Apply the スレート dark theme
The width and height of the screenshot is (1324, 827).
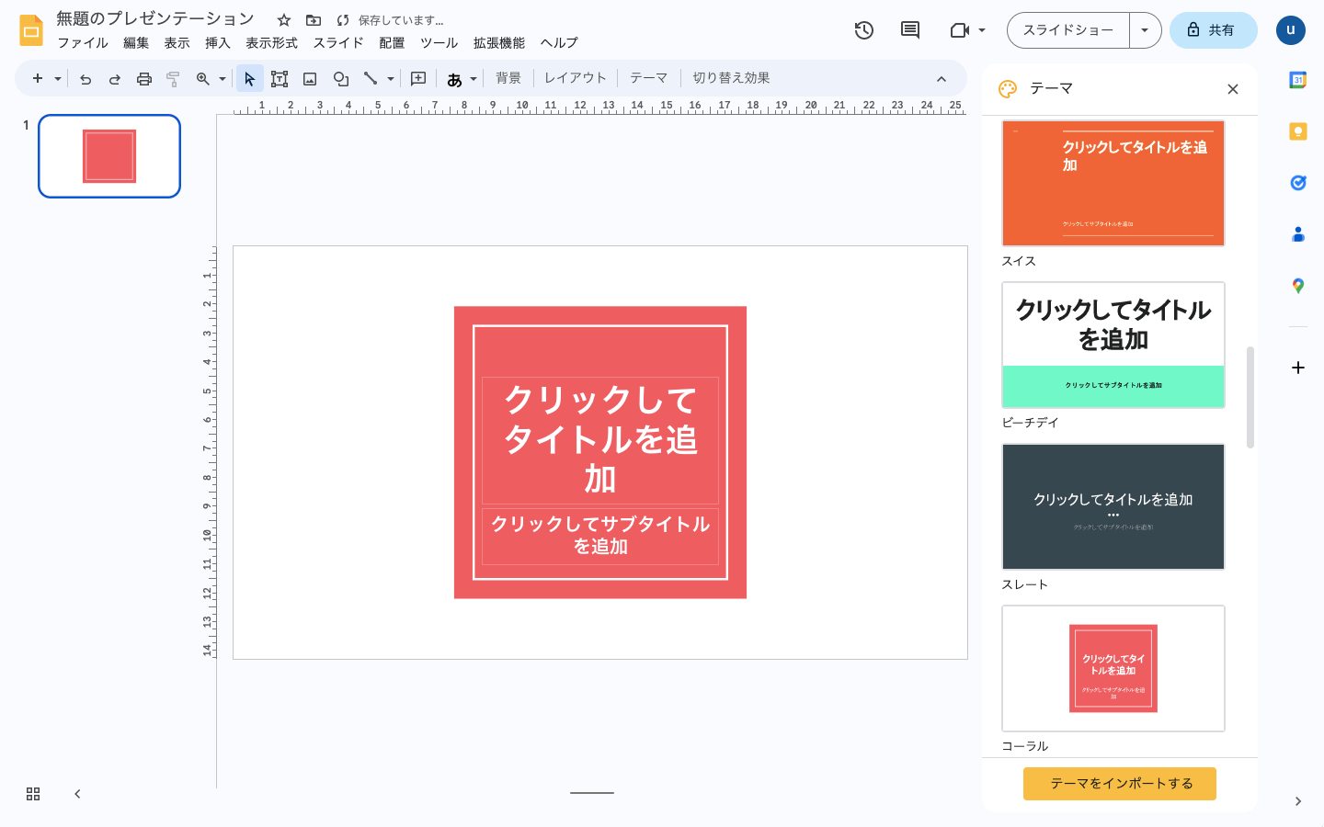click(x=1113, y=506)
